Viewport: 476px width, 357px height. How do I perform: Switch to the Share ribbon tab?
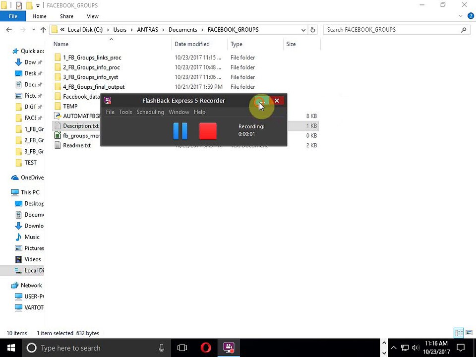point(66,16)
